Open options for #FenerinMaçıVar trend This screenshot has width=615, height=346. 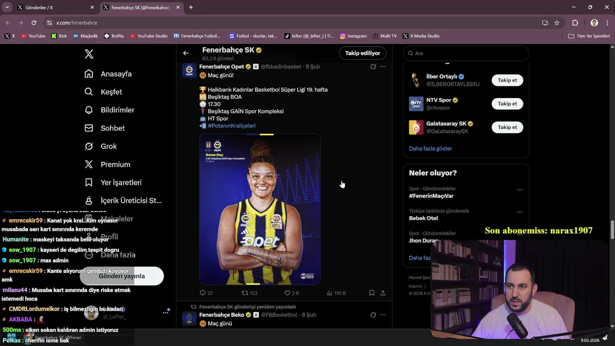[x=520, y=190]
